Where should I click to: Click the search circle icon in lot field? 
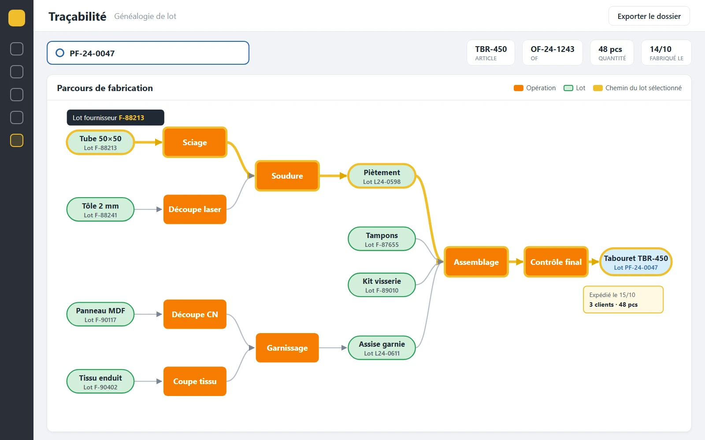point(60,53)
